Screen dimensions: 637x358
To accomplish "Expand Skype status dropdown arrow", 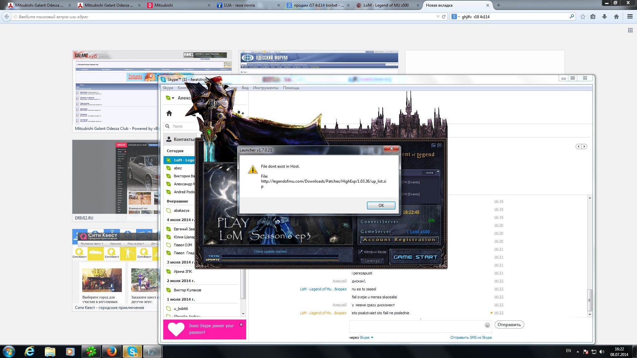I will (173, 98).
